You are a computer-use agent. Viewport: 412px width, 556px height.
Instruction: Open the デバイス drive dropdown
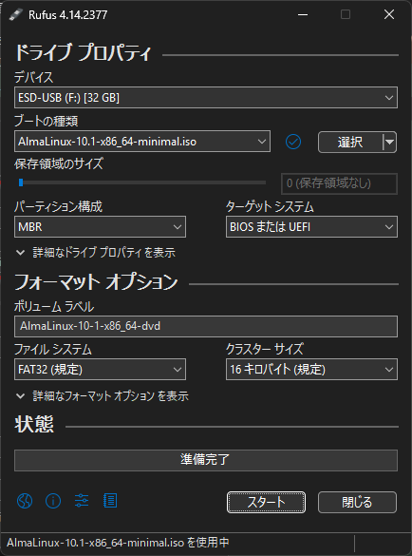(x=206, y=98)
